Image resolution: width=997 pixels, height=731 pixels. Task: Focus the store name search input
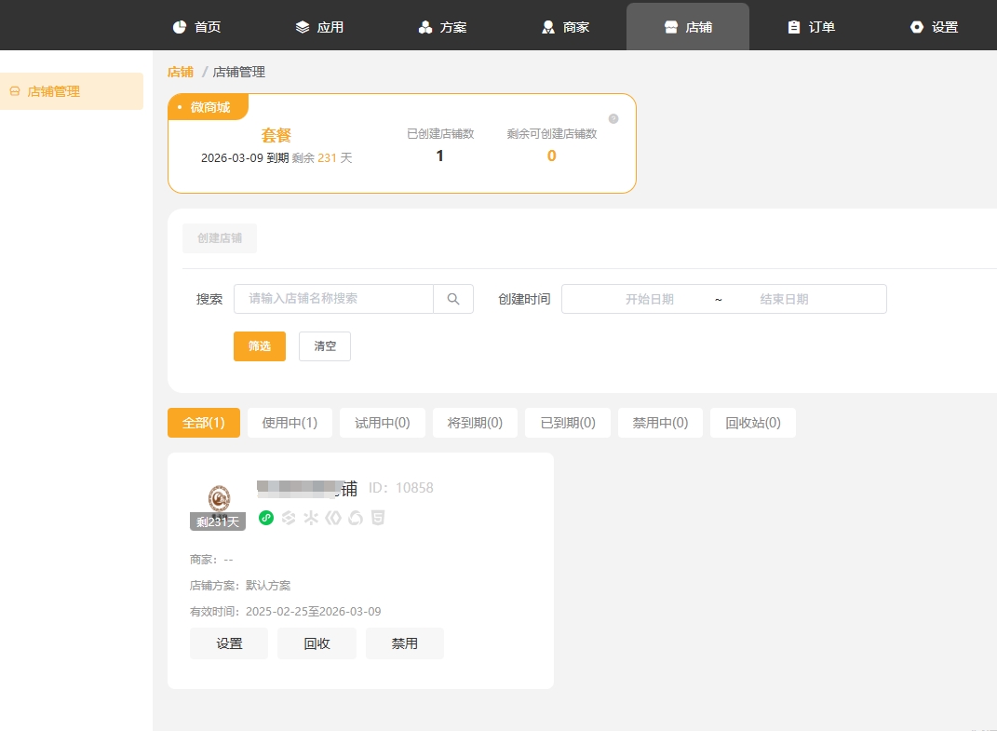point(333,299)
